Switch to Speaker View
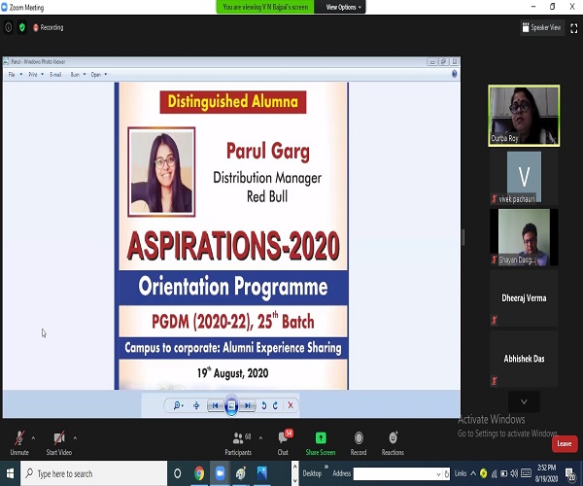This screenshot has width=583, height=486. click(x=542, y=27)
